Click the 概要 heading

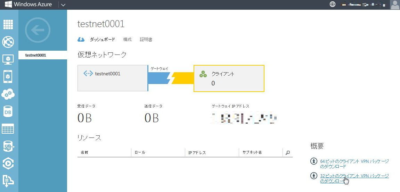pyautogui.click(x=317, y=146)
